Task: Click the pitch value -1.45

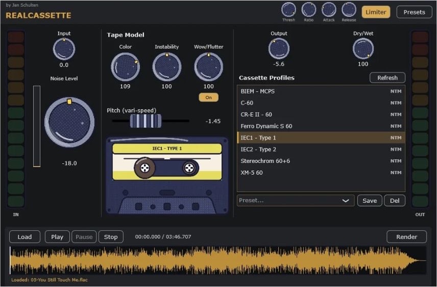Action: (x=213, y=121)
